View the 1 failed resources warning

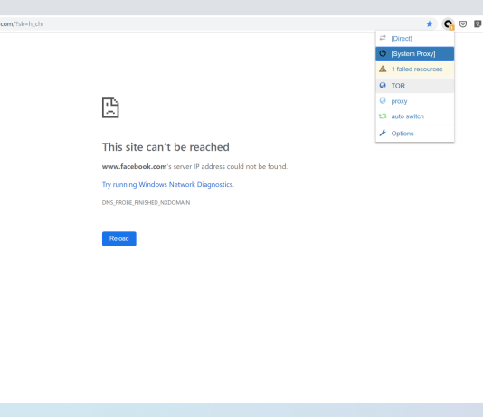(414, 69)
